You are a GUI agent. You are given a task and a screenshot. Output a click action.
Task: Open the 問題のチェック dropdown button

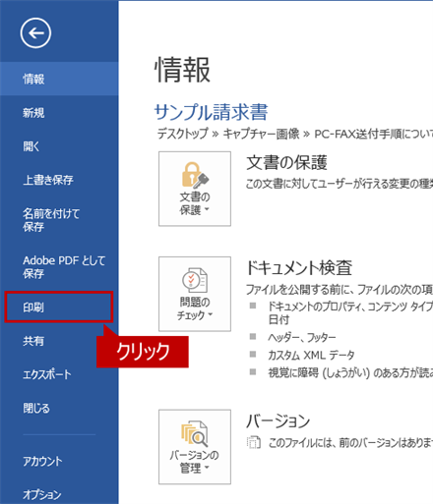(195, 294)
